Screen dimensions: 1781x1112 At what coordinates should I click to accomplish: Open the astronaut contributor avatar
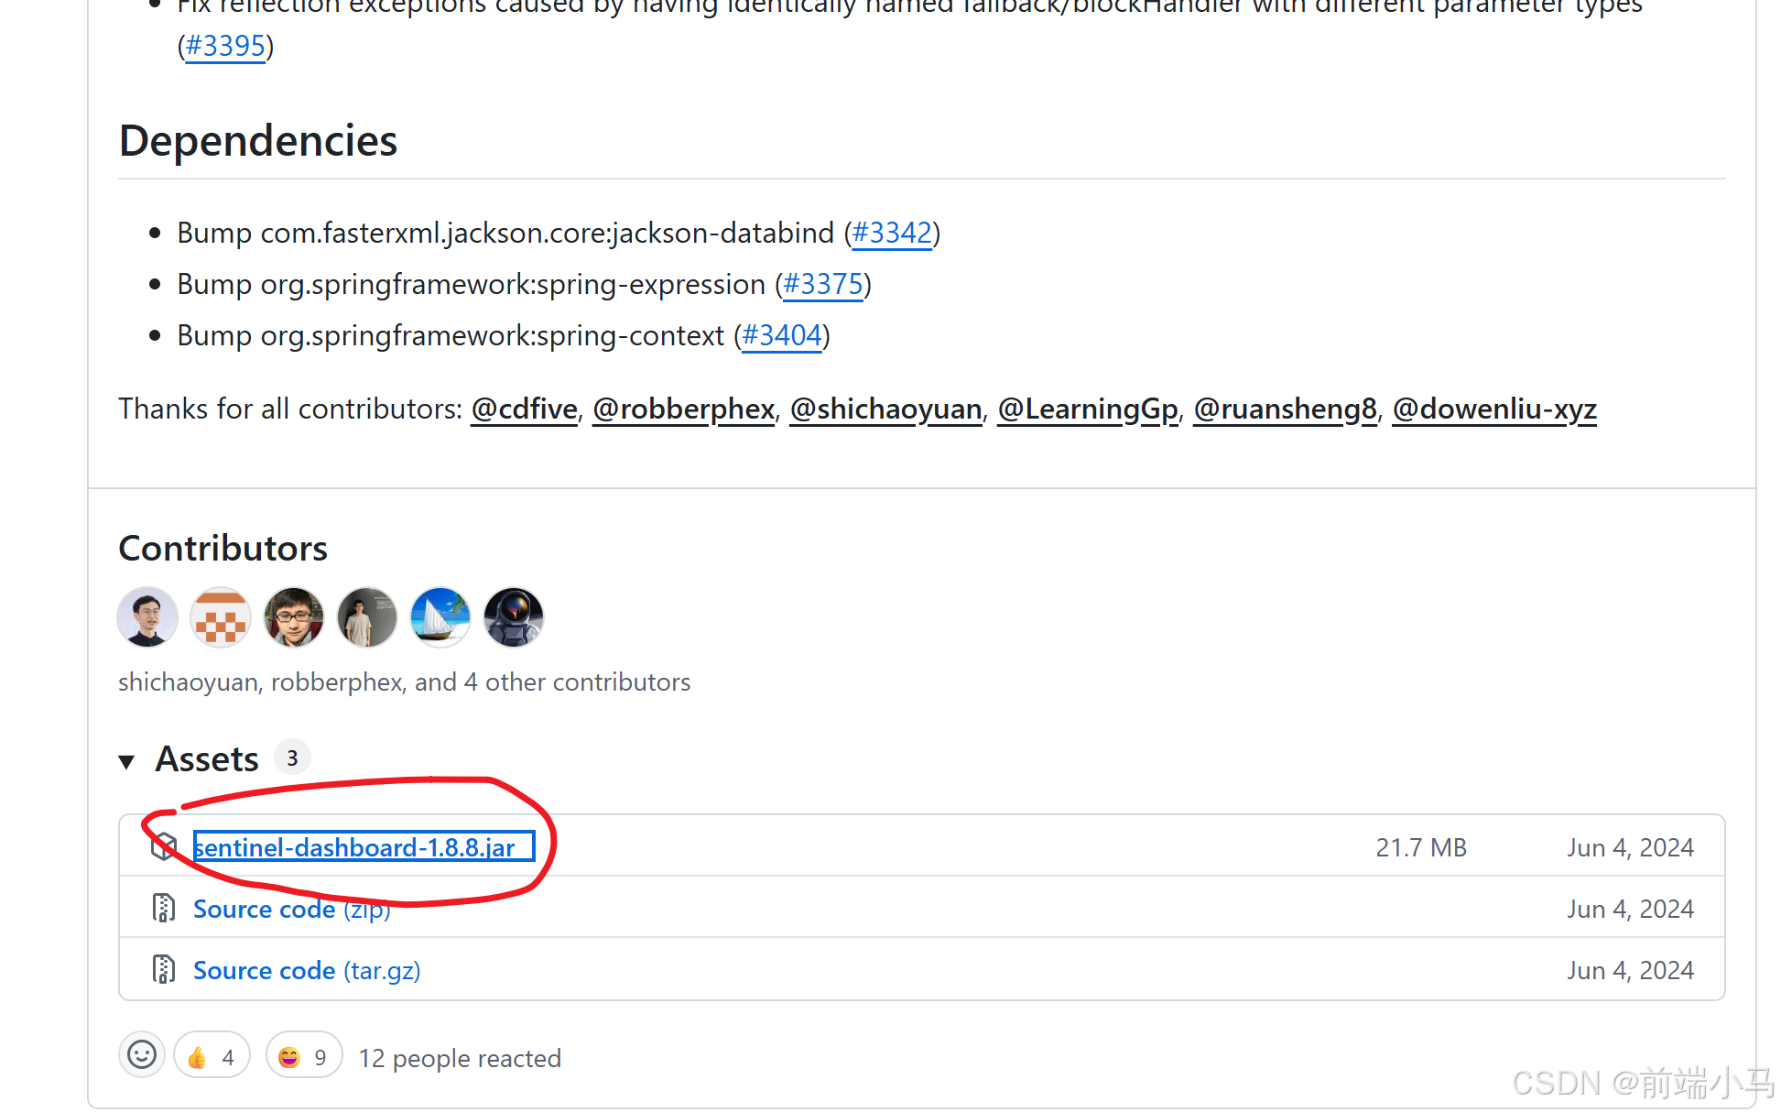[514, 617]
